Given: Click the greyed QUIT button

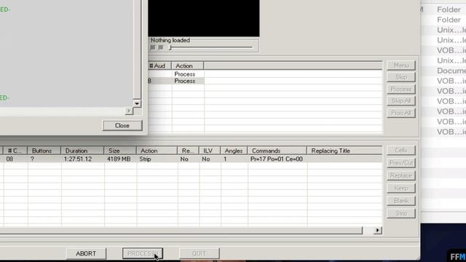Looking at the screenshot, I should [199, 253].
